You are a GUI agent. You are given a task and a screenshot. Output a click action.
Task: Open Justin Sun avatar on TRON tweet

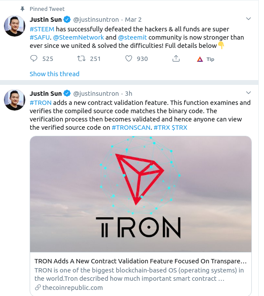(14, 100)
